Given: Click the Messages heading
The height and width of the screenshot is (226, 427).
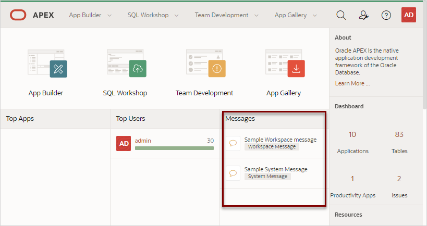Looking at the screenshot, I should [x=240, y=119].
